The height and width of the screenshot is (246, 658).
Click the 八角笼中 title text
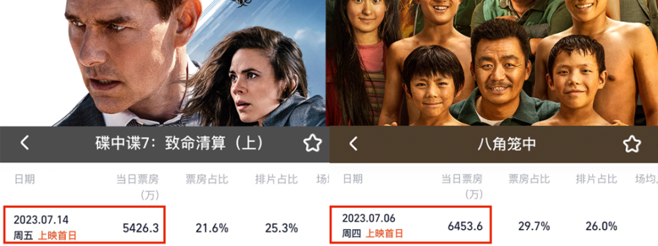coord(507,144)
